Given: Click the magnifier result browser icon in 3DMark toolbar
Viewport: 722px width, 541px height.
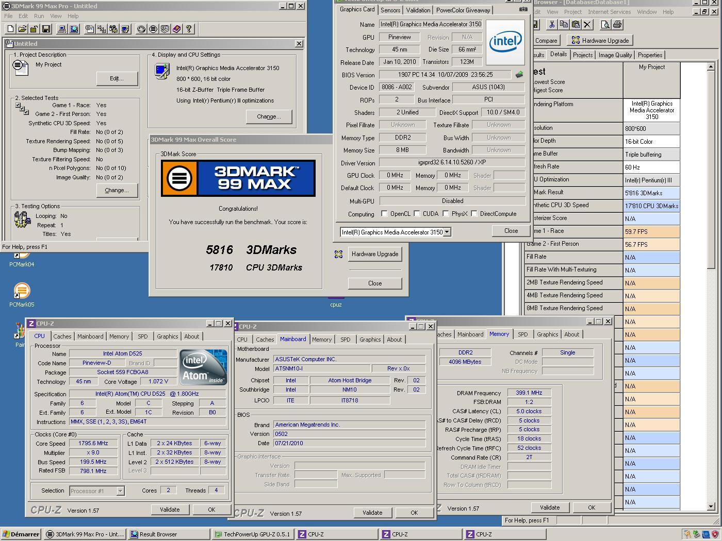Looking at the screenshot, I should pyautogui.click(x=74, y=29).
